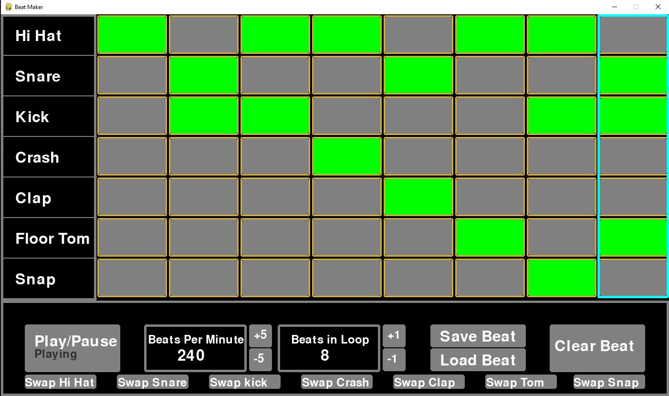This screenshot has width=669, height=396.
Task: Disable Snare on beat 5
Action: point(418,75)
